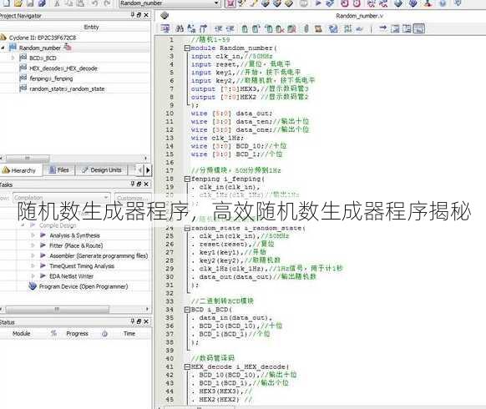
Task: Collapse the module Random_number code block
Action: [187, 48]
